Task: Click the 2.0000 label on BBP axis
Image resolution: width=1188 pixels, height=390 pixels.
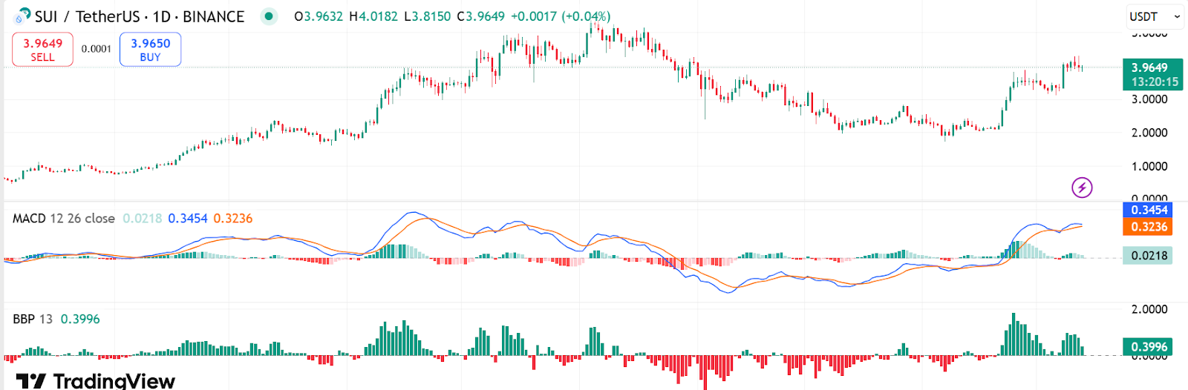Action: (x=1149, y=309)
